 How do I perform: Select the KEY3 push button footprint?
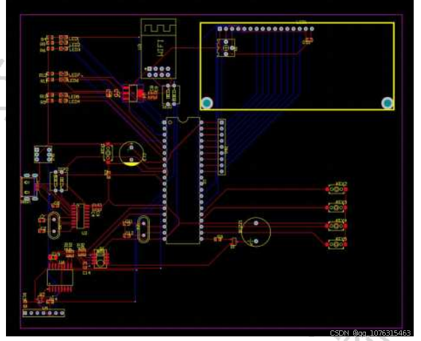[x=337, y=208]
